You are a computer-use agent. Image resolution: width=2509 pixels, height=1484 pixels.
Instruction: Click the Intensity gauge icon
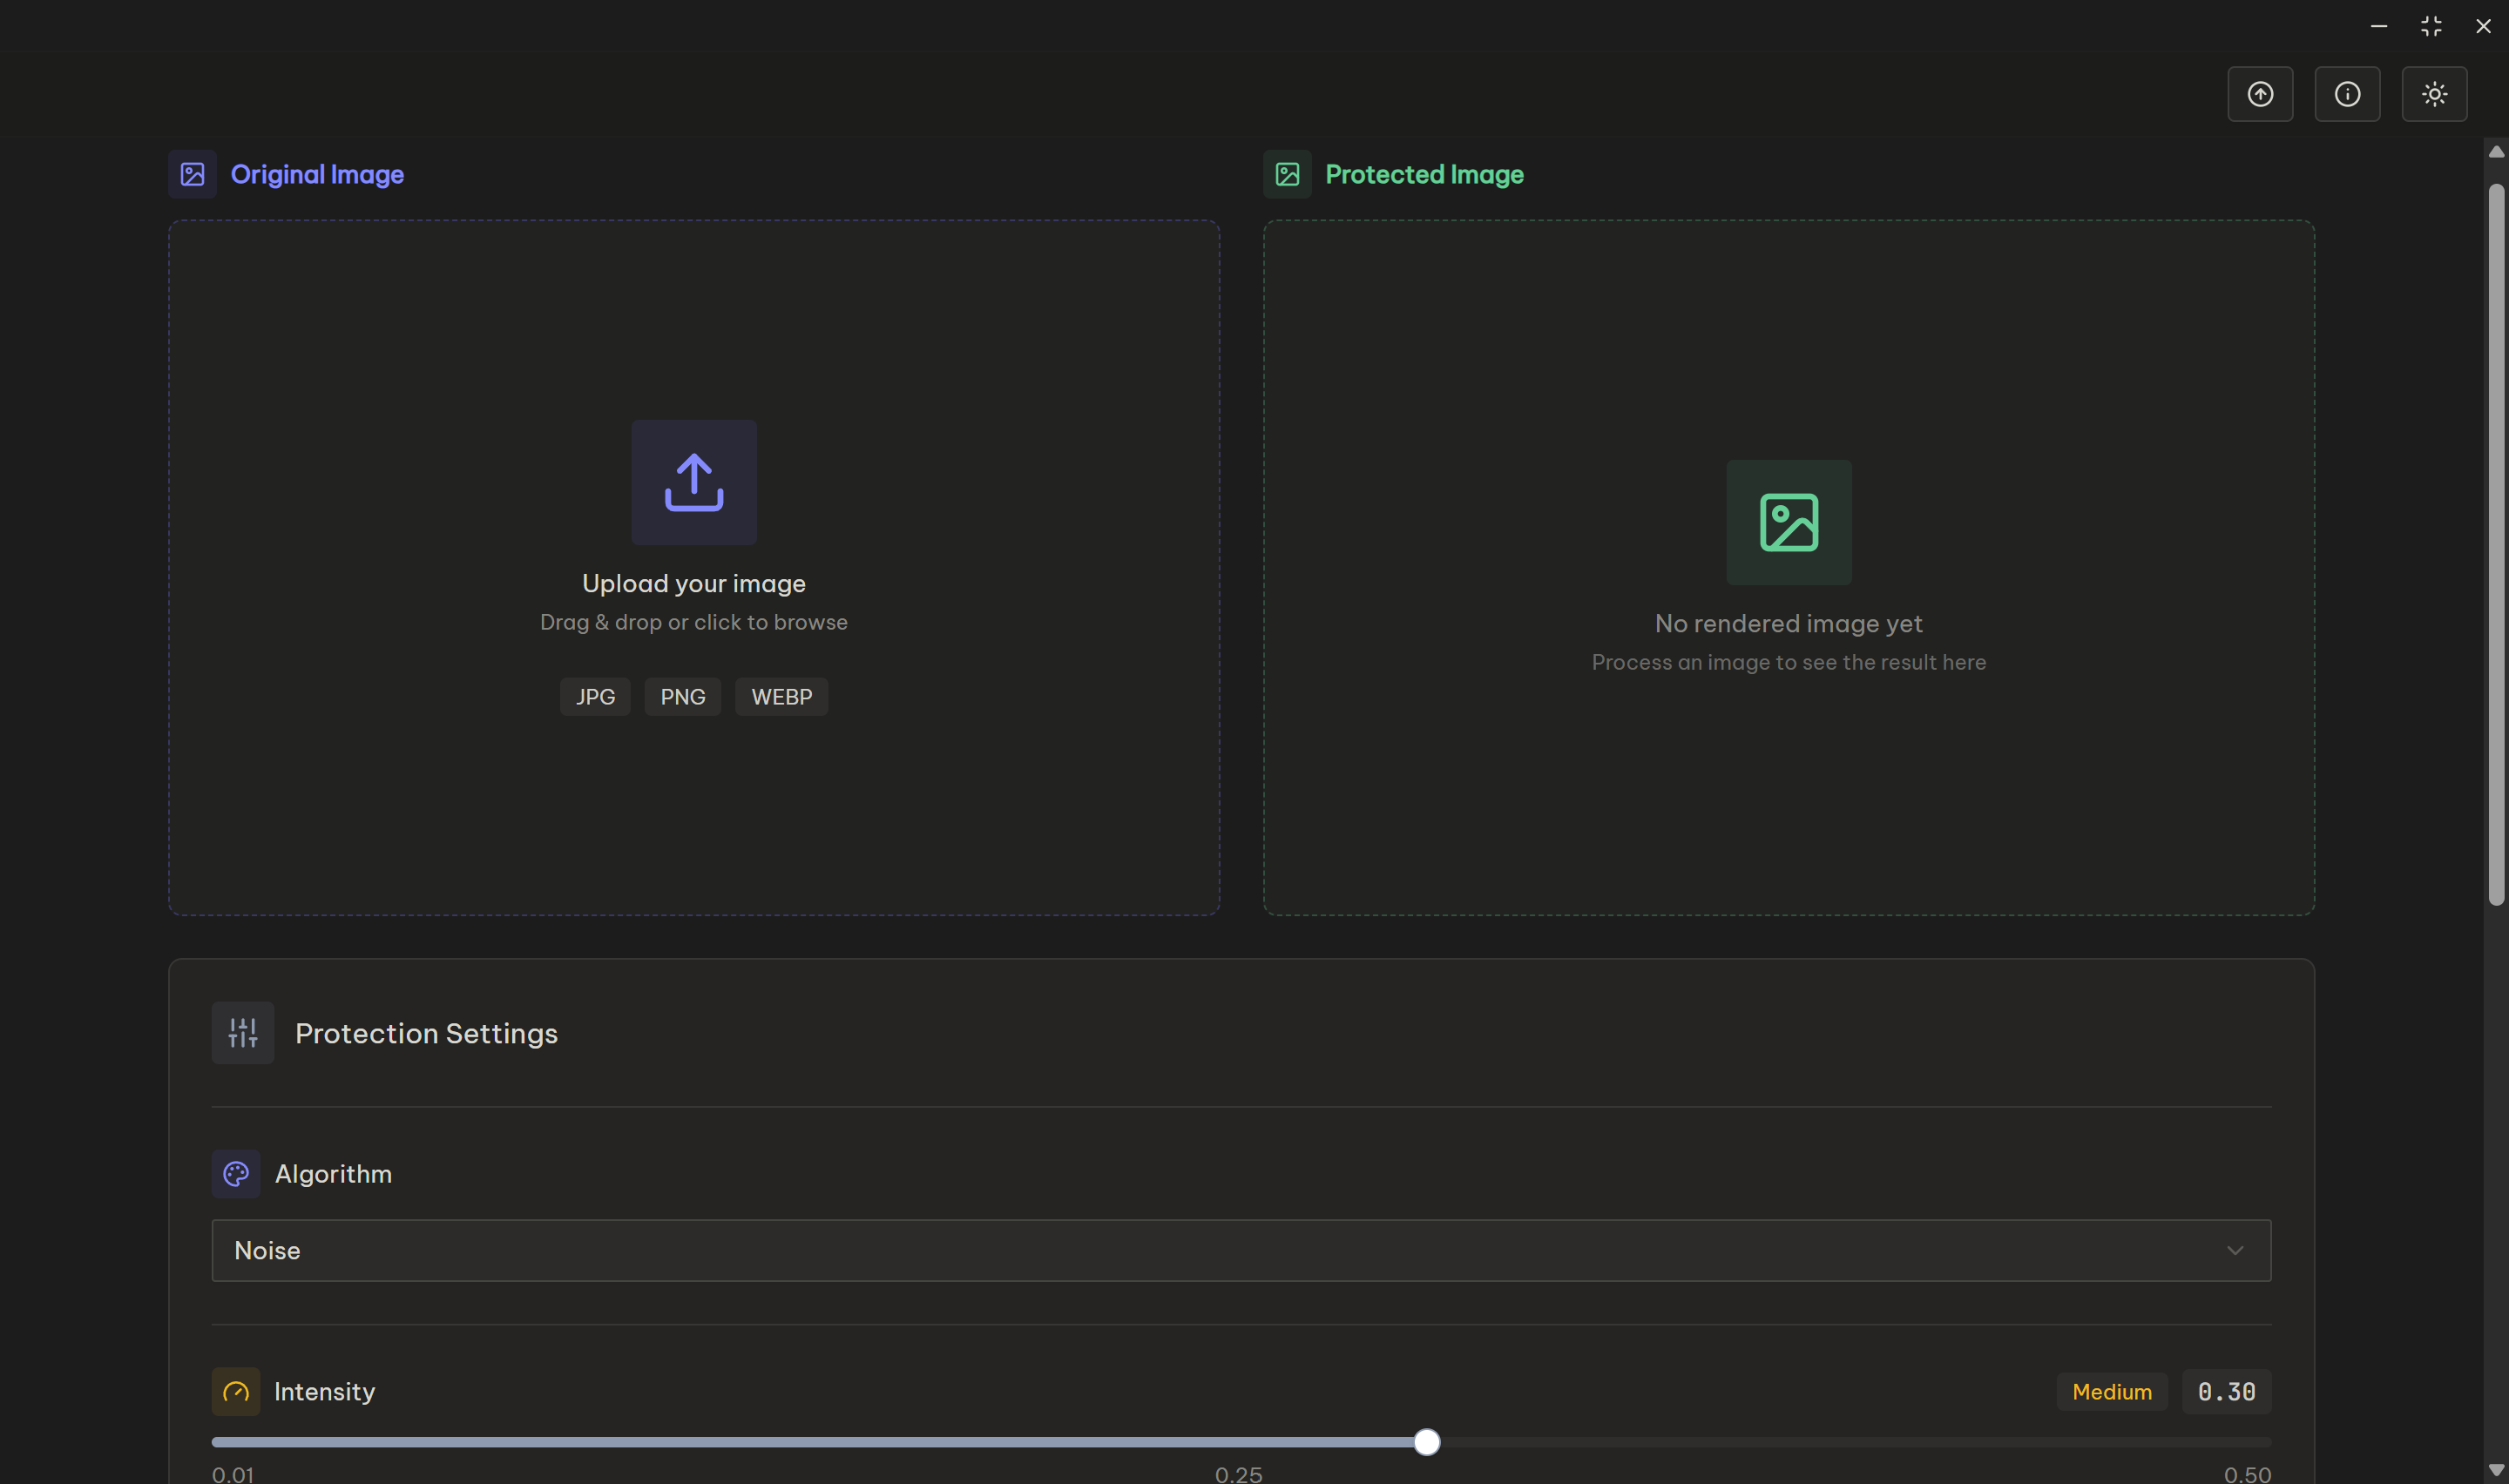tap(236, 1391)
